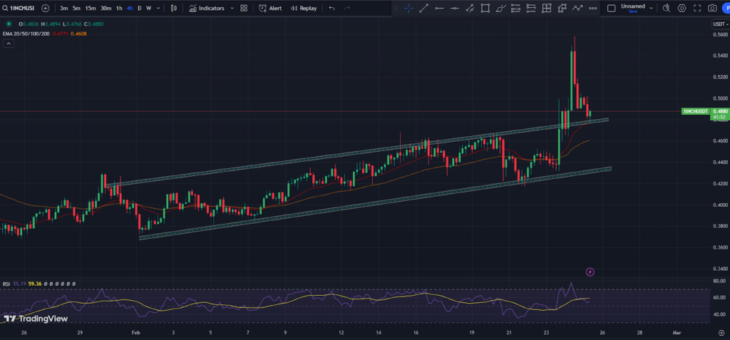730x340 pixels.
Task: Open the 1INCHUSDT symbol search
Action: coord(19,8)
